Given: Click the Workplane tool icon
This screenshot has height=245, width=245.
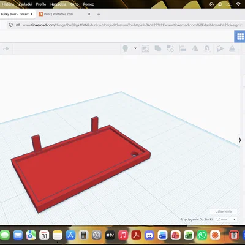Looking at the screenshot, I should [232, 48].
